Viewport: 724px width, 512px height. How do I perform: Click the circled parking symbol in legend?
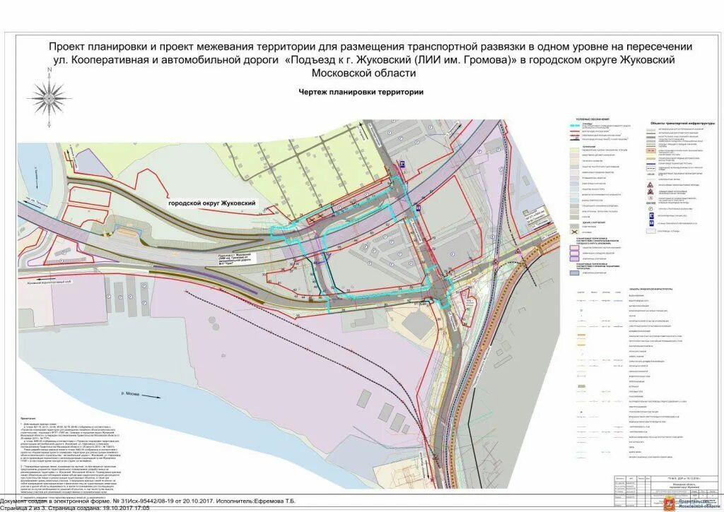coord(651,209)
